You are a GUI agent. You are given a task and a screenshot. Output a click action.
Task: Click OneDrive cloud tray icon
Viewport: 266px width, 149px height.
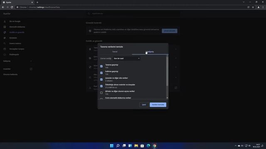(x=239, y=146)
